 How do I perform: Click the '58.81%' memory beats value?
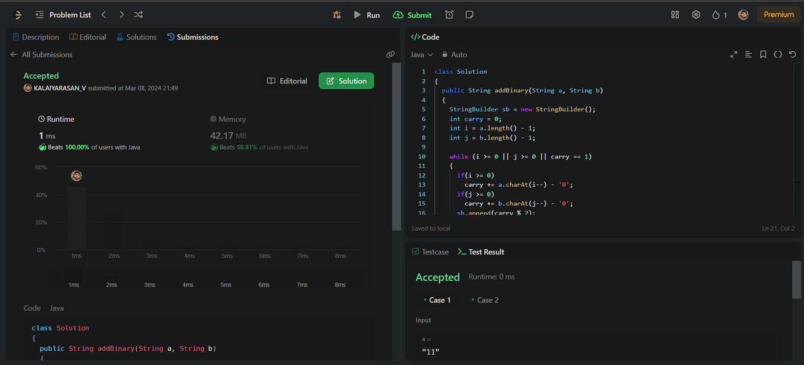[246, 147]
